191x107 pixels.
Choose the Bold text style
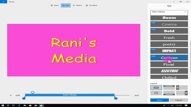pyautogui.click(x=169, y=31)
